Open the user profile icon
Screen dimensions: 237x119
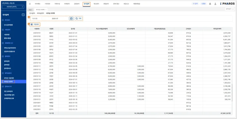[x=215, y=4]
